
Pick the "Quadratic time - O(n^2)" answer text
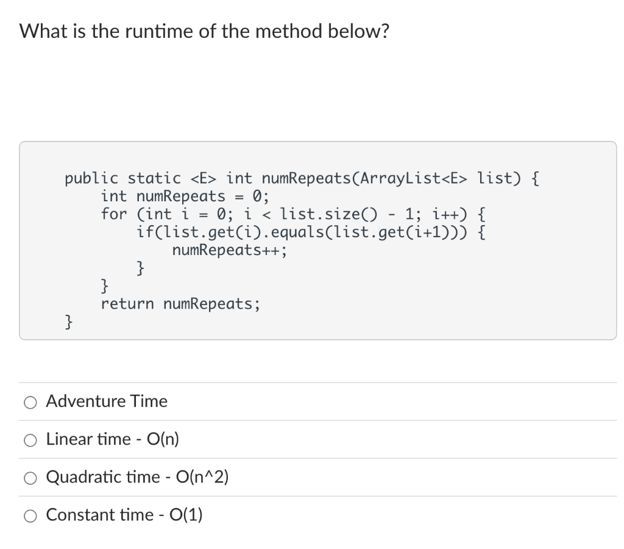136,478
